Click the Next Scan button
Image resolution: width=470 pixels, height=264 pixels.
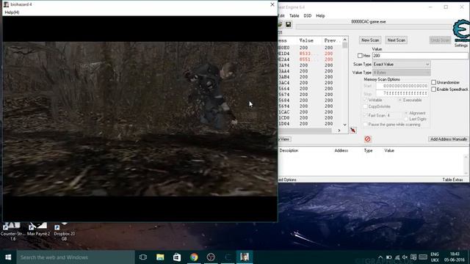[397, 40]
